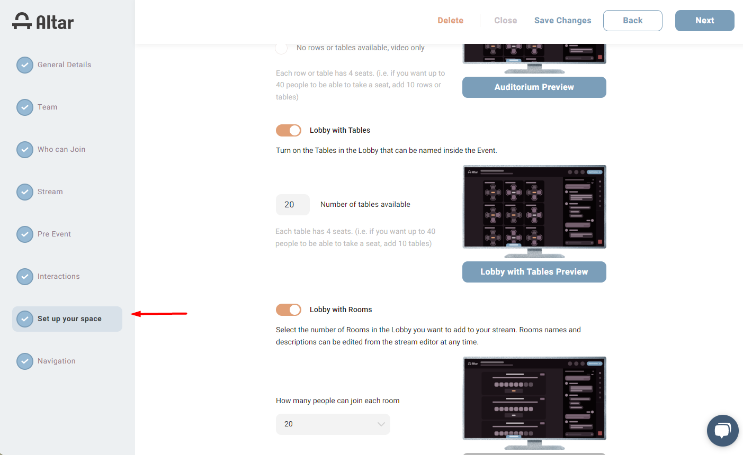Open the chat support bubble
743x455 pixels.
click(722, 430)
